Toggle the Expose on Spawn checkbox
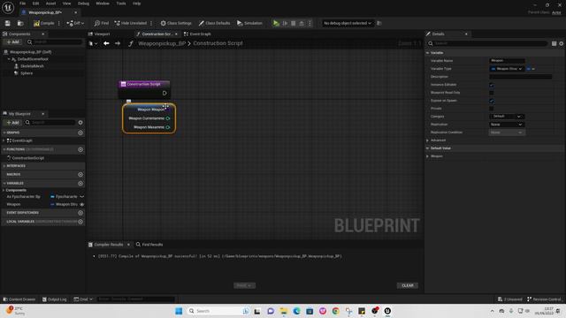 pyautogui.click(x=492, y=101)
